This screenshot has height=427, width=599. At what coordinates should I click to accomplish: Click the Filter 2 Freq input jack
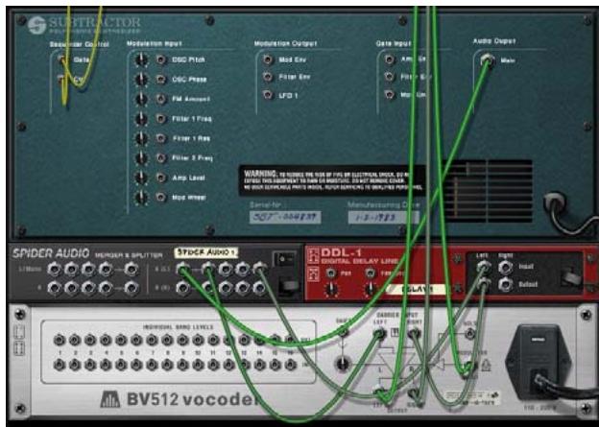[161, 157]
